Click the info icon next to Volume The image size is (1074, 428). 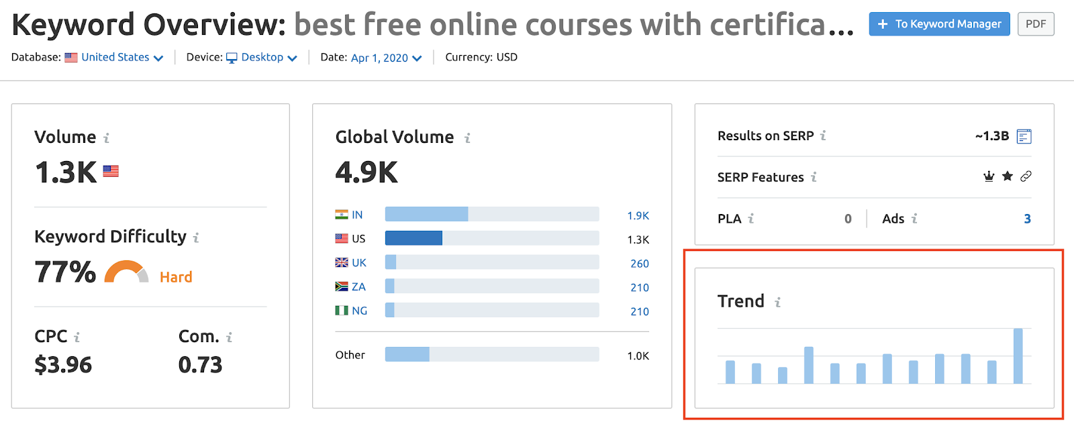point(106,138)
